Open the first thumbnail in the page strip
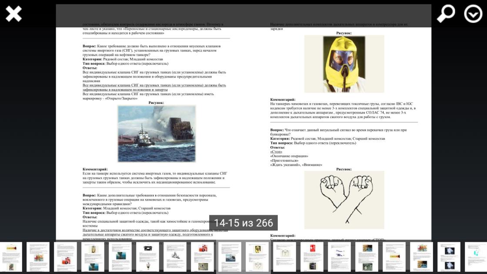Viewport: 487px width, 274px height. (11, 257)
